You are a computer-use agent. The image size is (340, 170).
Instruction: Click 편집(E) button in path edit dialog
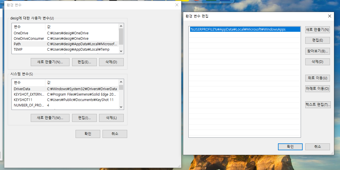(317, 40)
